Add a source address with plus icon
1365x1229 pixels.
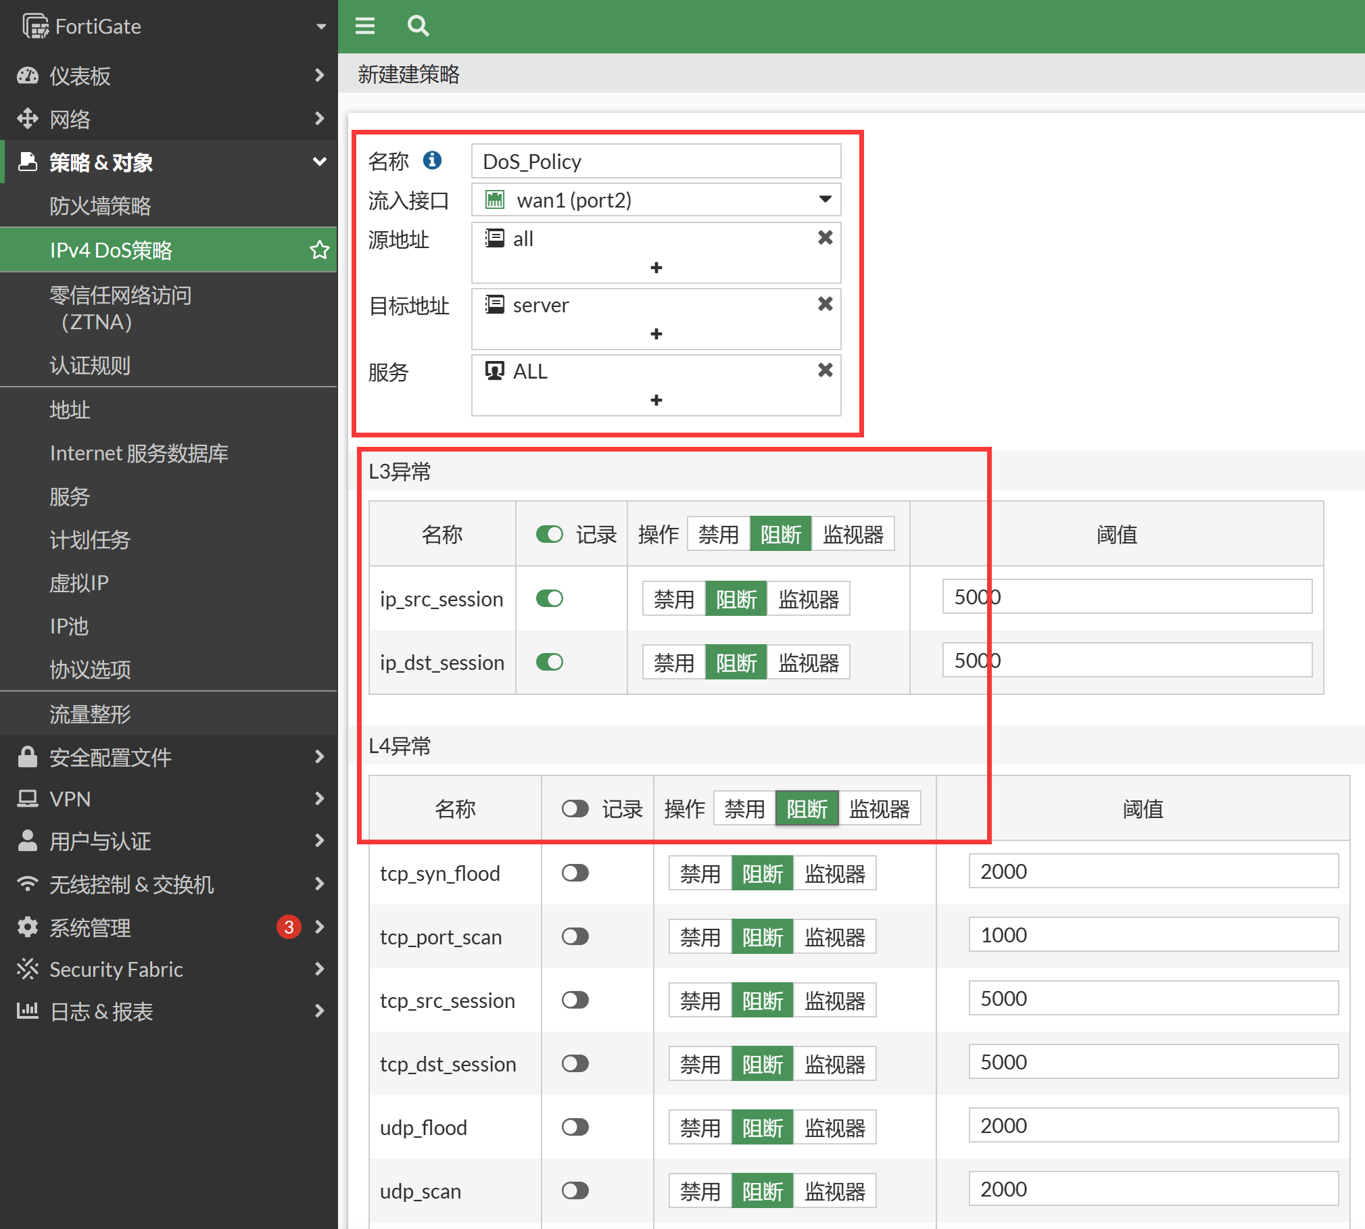[x=656, y=268]
